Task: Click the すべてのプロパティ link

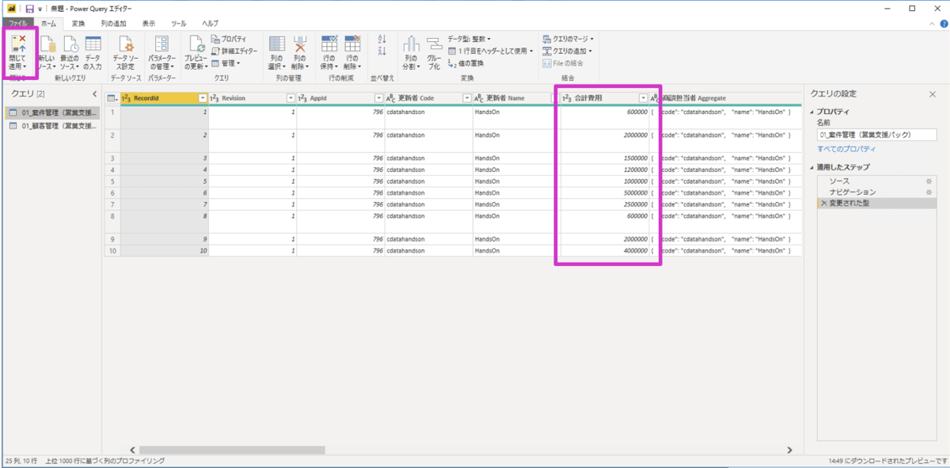Action: point(846,149)
